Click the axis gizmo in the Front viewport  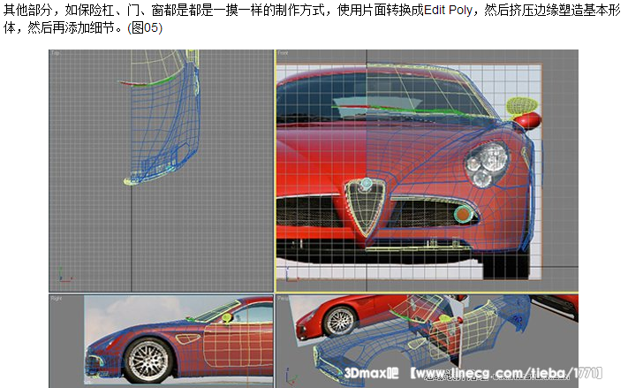[291, 275]
